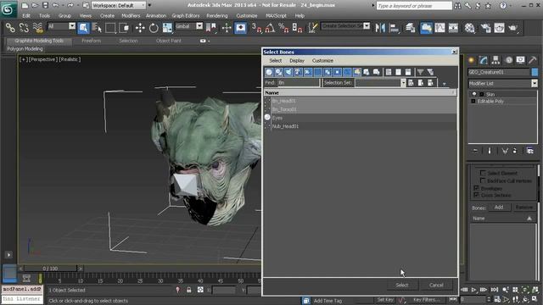
Task: Open the Animation menu
Action: (x=156, y=15)
